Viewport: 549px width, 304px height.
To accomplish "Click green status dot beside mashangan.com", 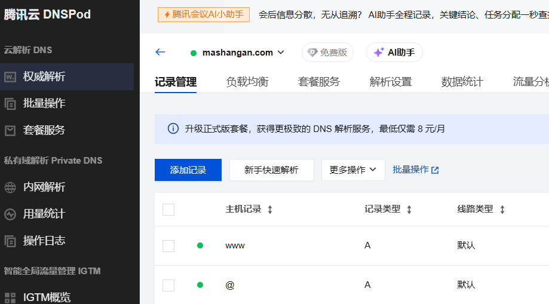I will click(x=194, y=53).
